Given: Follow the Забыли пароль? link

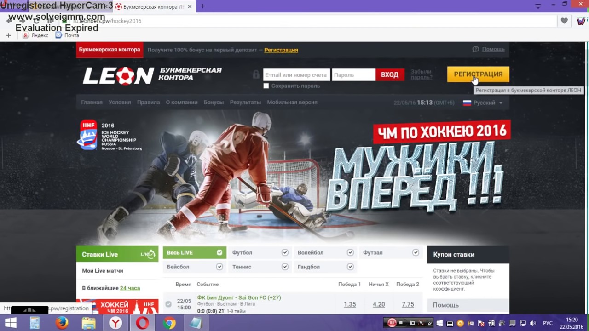Looking at the screenshot, I should [421, 74].
